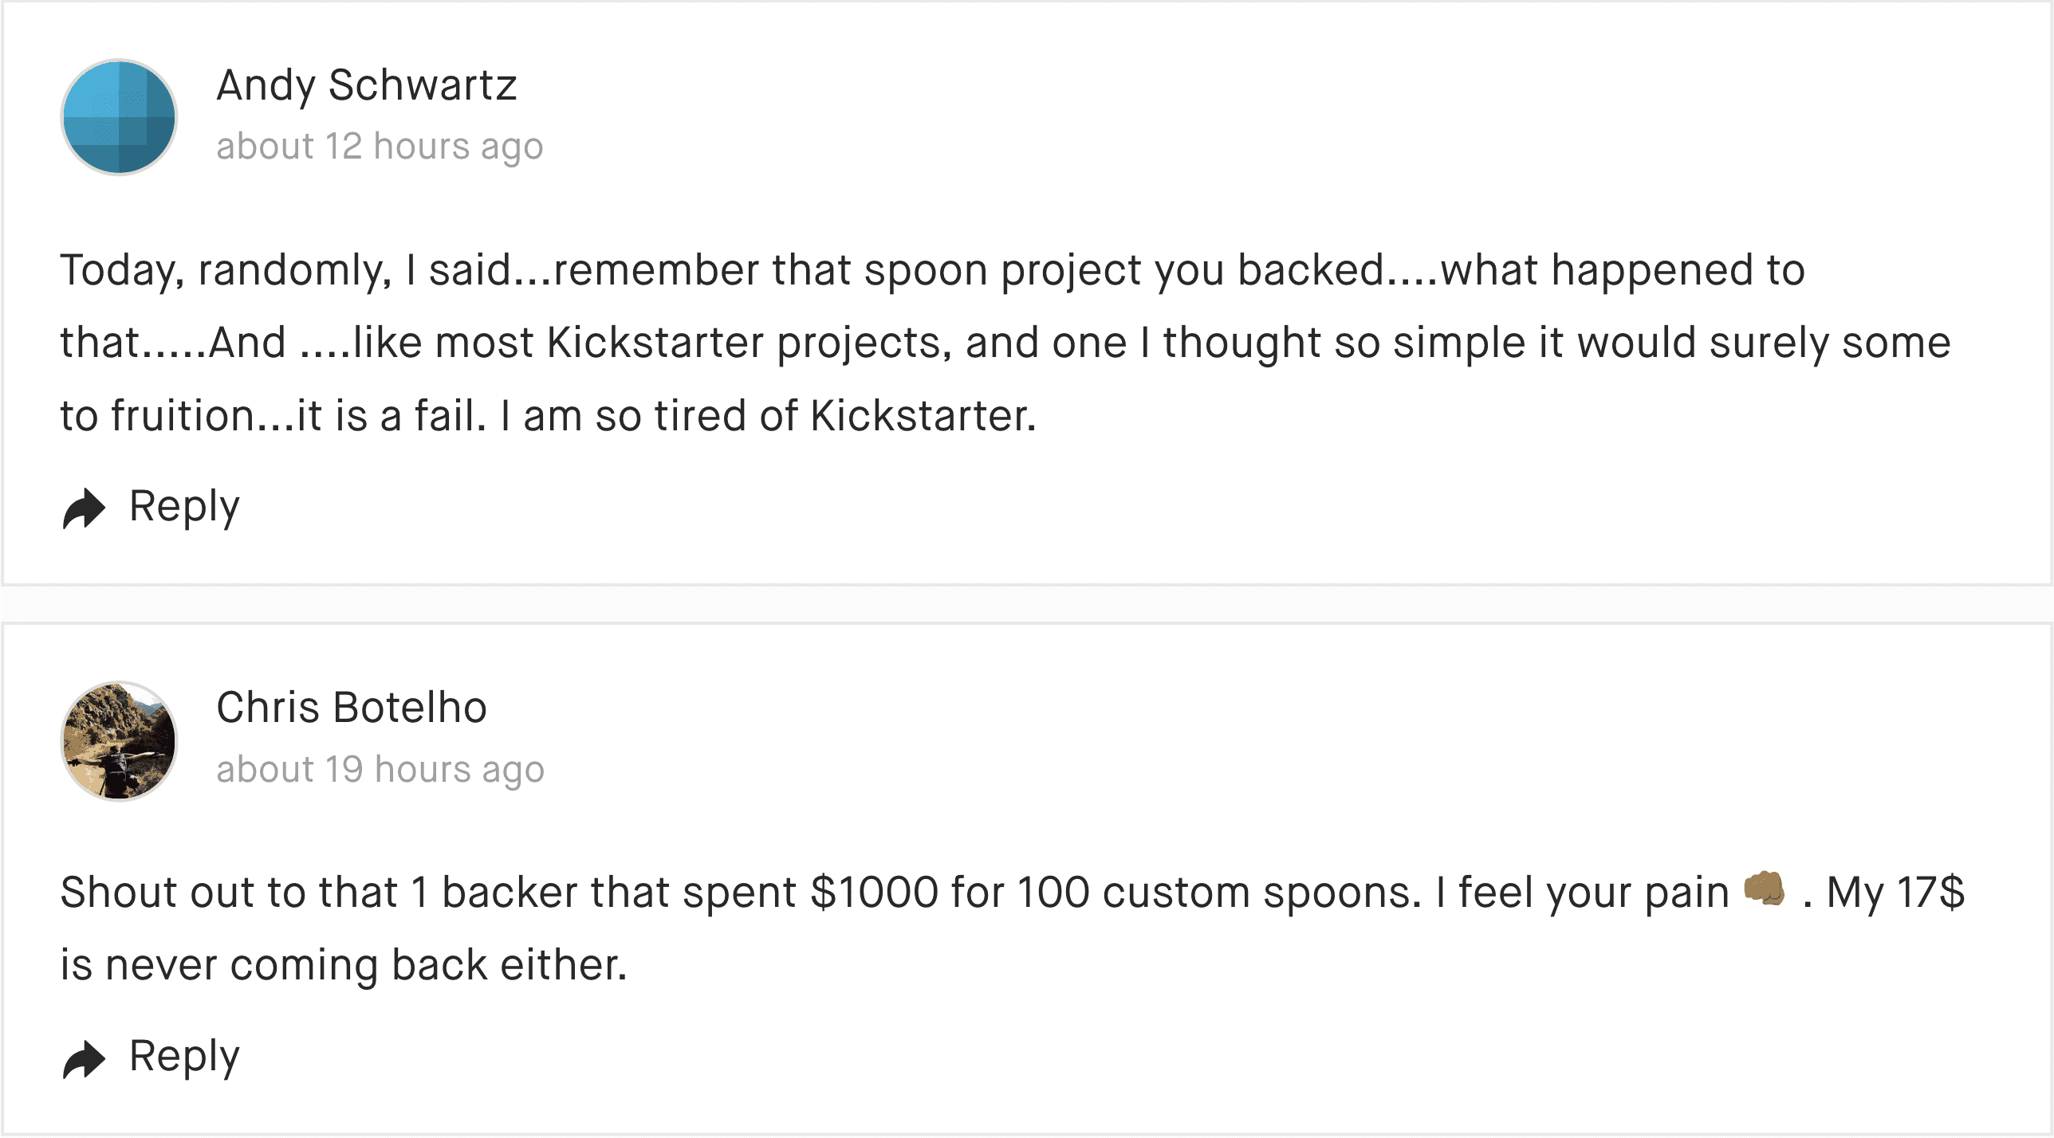Click the Reply text on Chris's comment
Viewport: 2054px width, 1138px height.
(x=184, y=1058)
